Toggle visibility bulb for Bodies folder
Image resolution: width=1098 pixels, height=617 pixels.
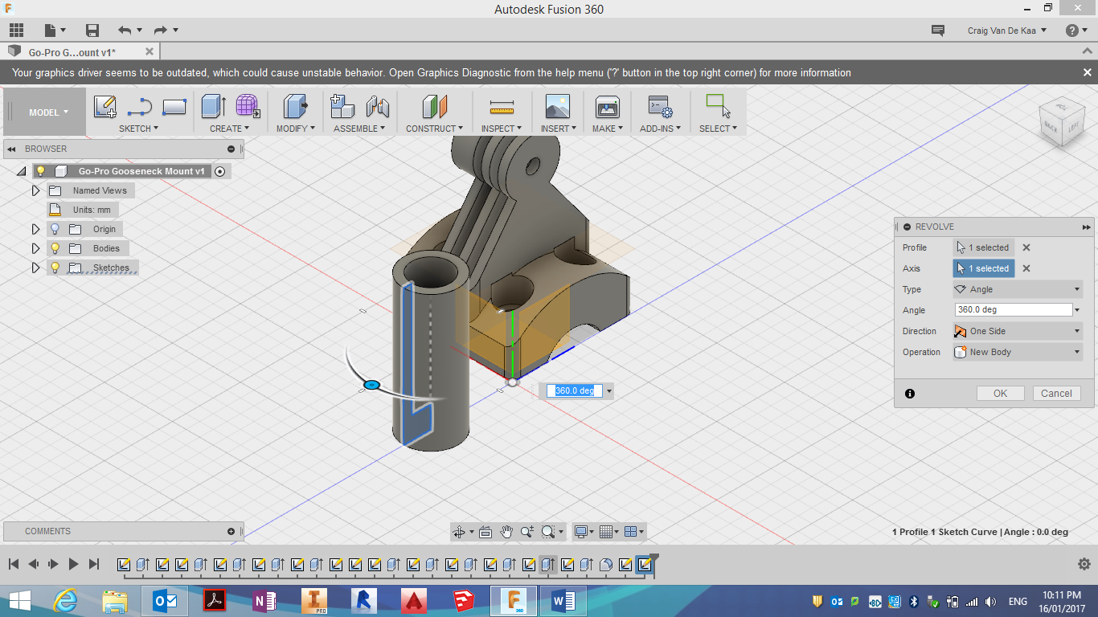tap(55, 248)
